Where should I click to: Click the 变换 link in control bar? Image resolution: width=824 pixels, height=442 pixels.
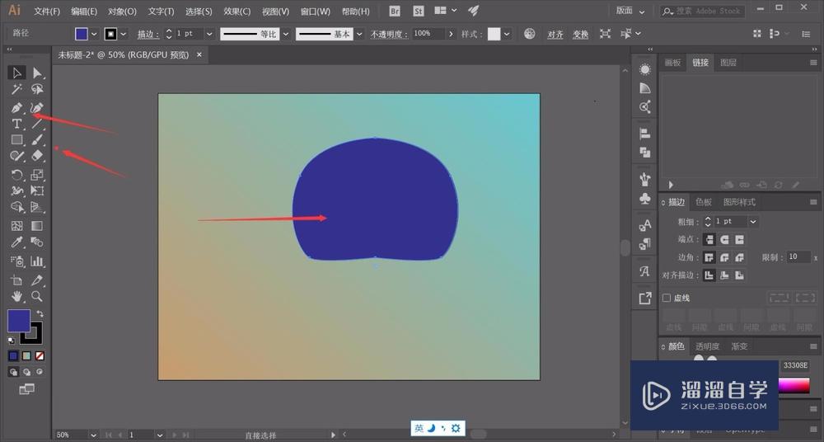click(x=580, y=34)
